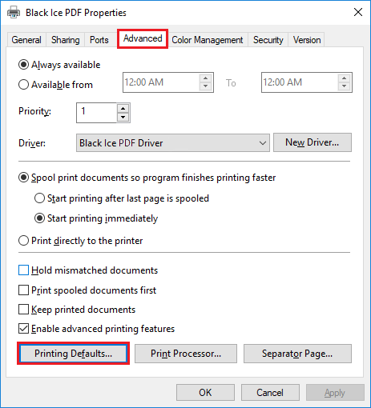
Task: Click the Print Processor button
Action: click(x=186, y=354)
